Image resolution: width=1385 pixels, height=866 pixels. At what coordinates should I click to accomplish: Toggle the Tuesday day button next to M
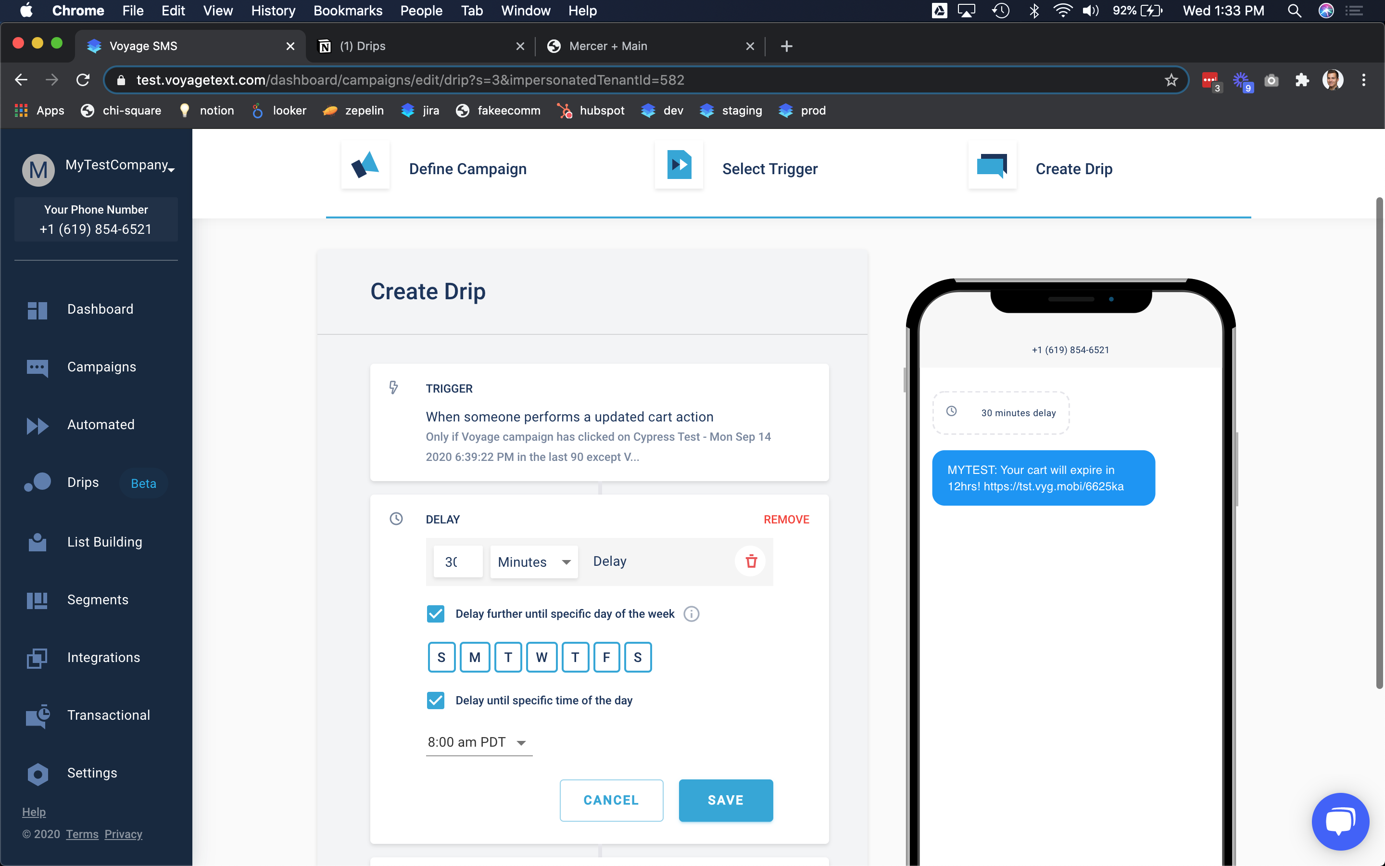click(508, 657)
